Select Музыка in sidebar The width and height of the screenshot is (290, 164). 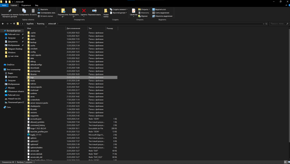[11, 88]
